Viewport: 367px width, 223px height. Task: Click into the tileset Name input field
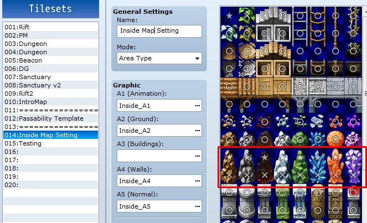click(159, 31)
